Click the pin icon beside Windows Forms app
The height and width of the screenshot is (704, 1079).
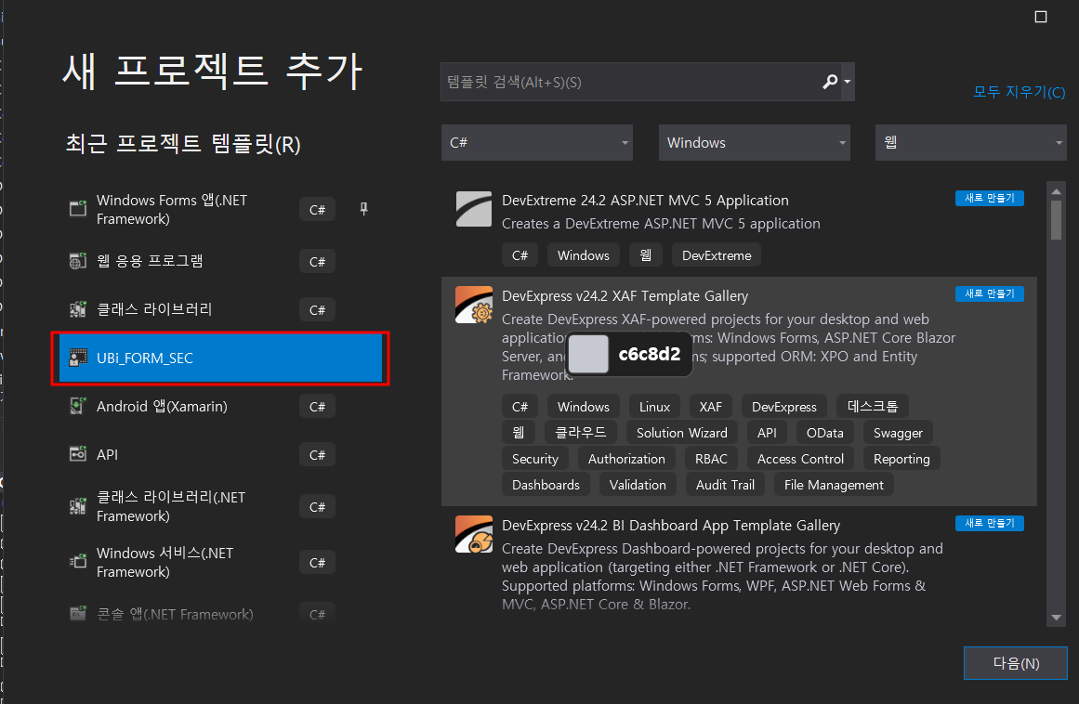pos(364,208)
